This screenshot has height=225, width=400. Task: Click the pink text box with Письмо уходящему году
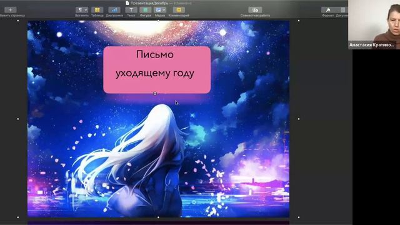click(157, 70)
